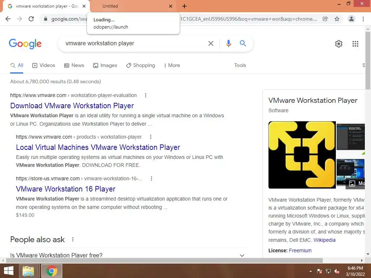Start voice search with microphone icon

[228, 43]
